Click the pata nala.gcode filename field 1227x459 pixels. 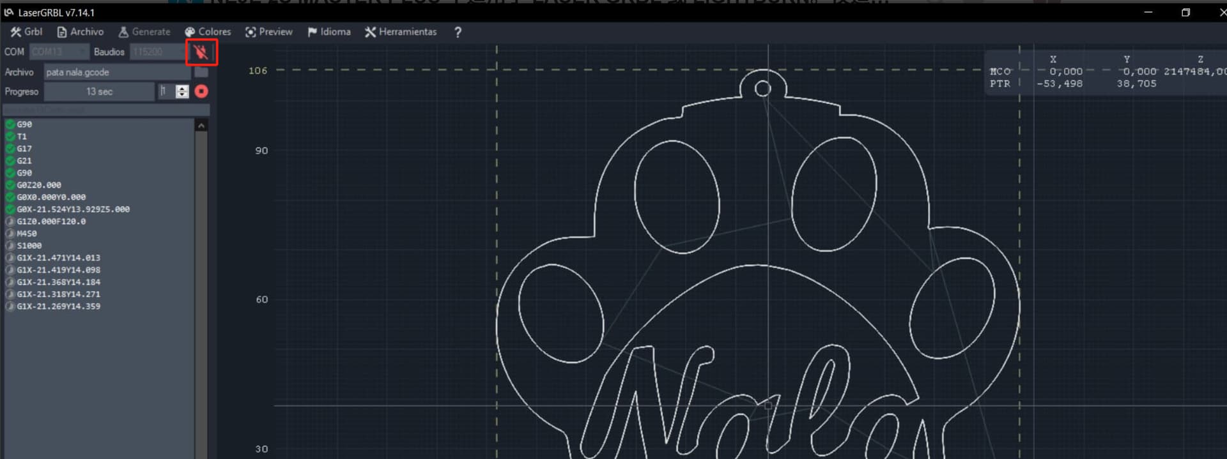click(116, 72)
